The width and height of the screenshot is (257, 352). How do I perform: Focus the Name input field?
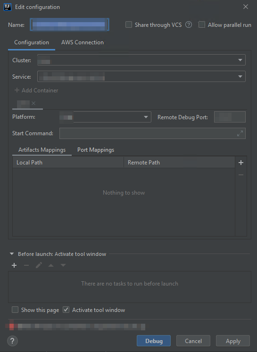(x=70, y=25)
